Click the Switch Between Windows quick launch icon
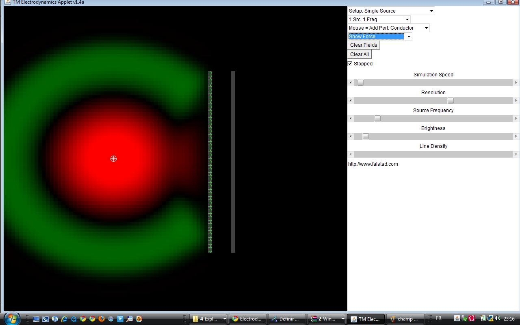This screenshot has height=325, width=520. [45, 319]
